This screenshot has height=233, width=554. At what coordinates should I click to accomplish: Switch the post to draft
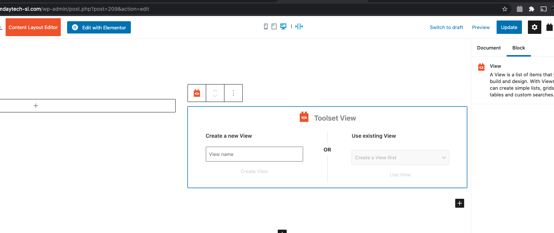446,28
